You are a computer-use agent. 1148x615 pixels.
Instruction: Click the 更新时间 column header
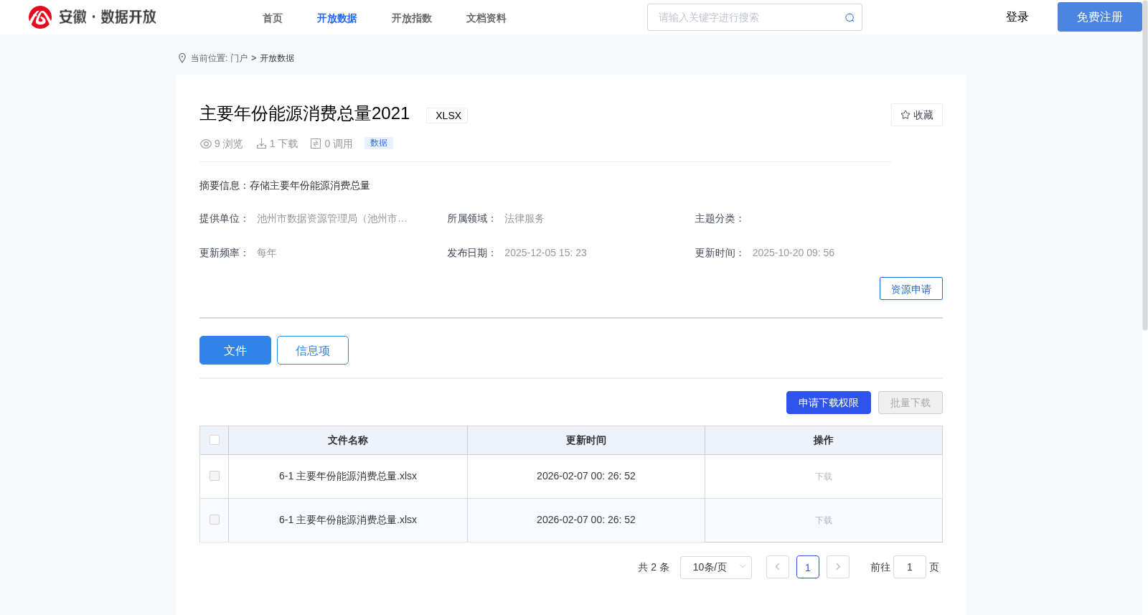tap(586, 440)
